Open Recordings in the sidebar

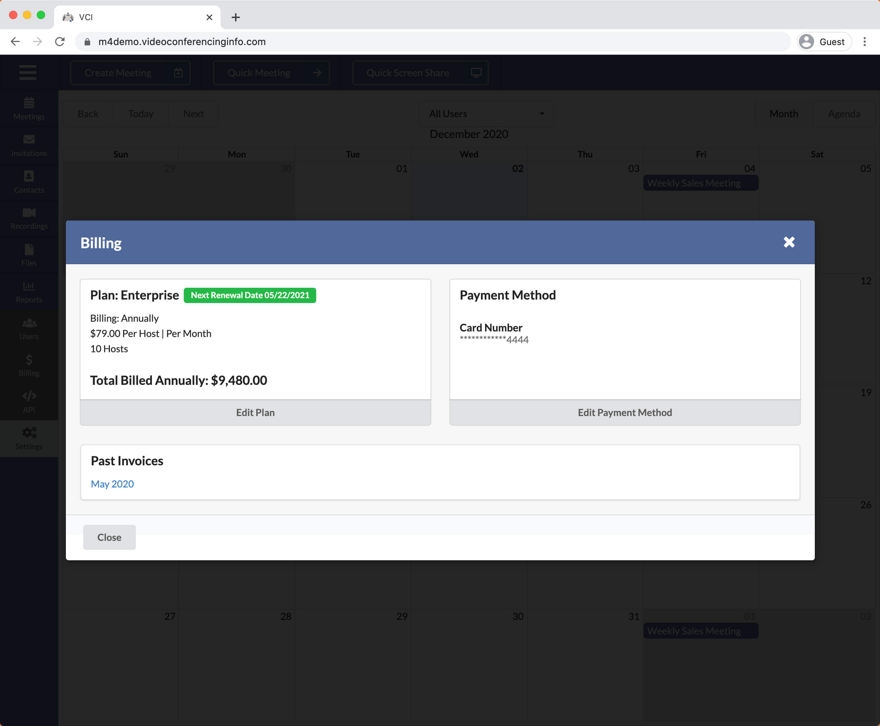click(x=29, y=218)
